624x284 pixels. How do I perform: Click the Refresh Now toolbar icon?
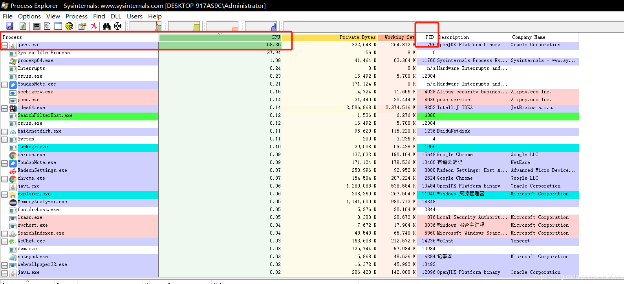23,26
